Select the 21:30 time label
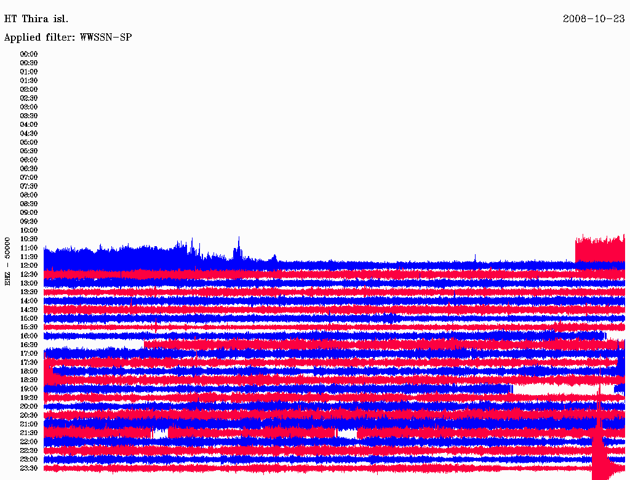 coord(29,433)
